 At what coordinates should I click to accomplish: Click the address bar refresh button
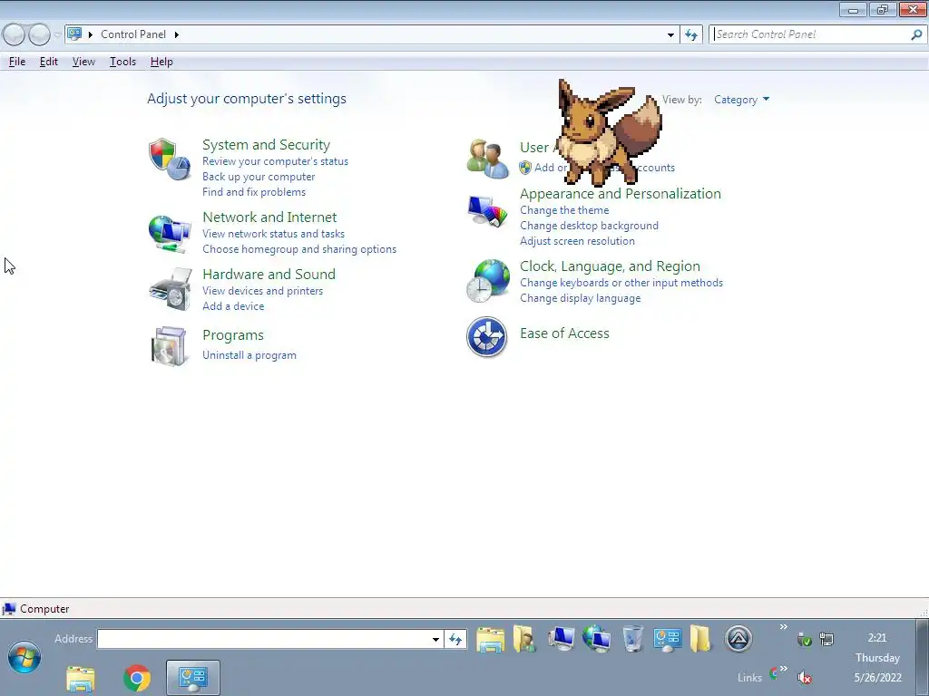click(690, 34)
